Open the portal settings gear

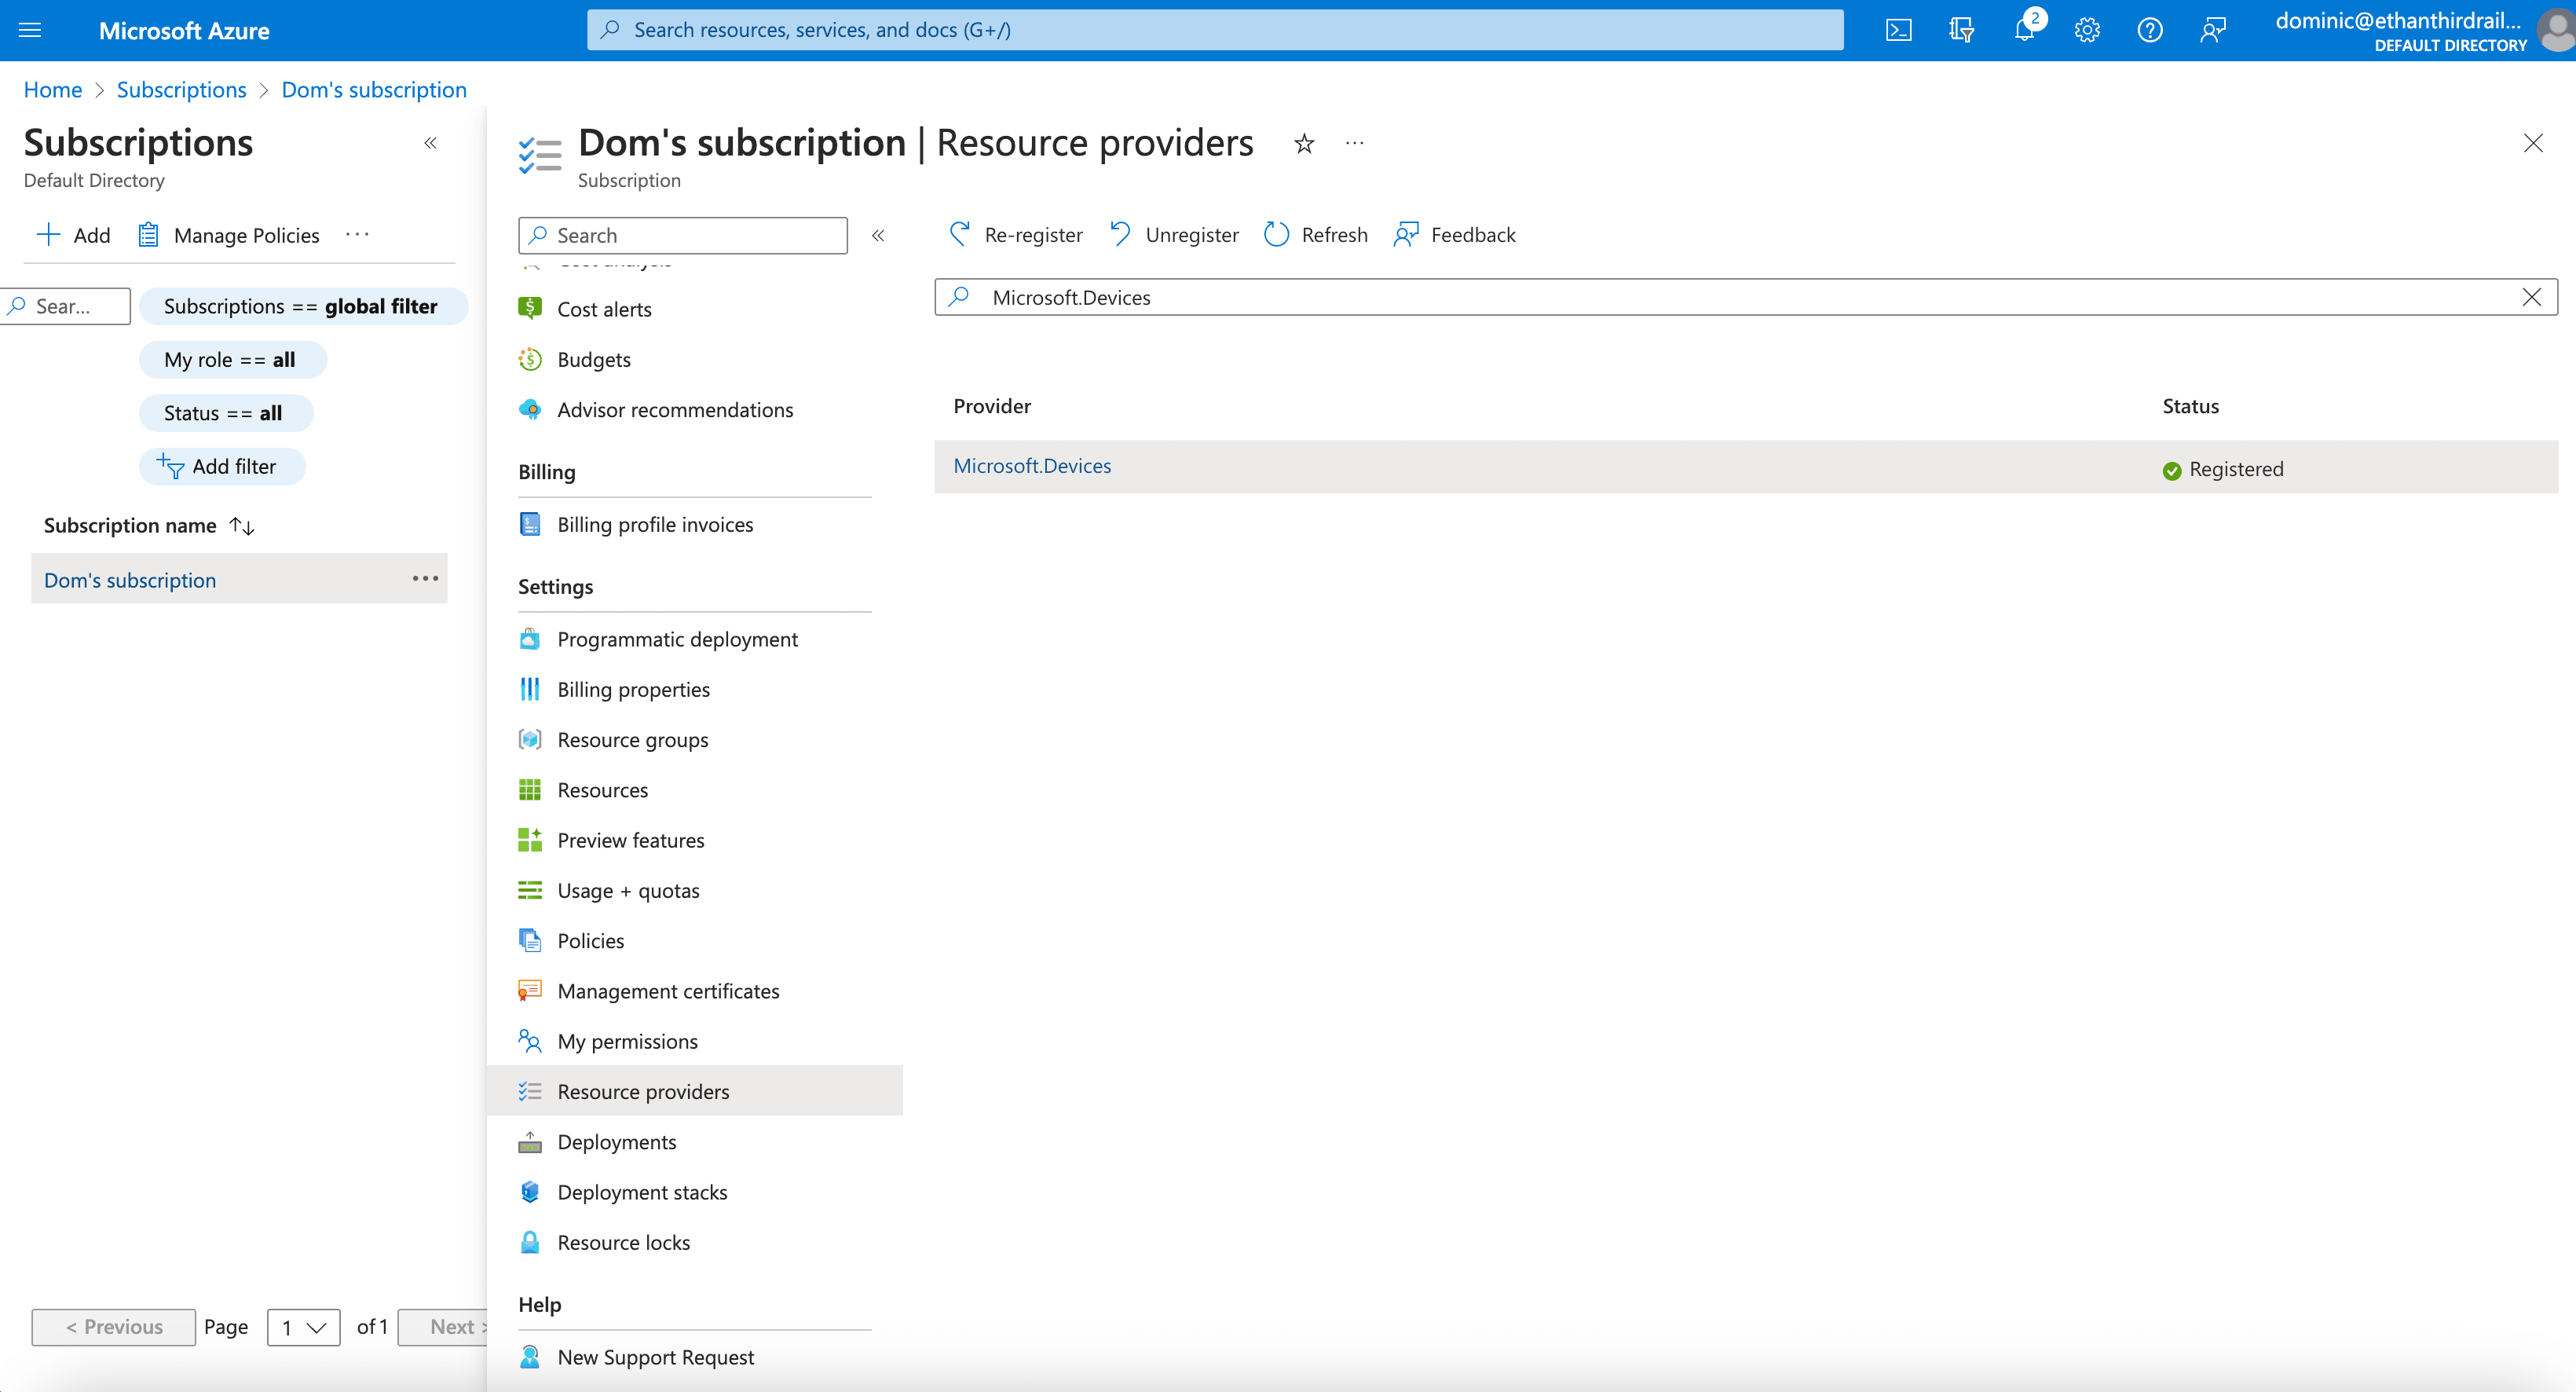tap(2087, 30)
